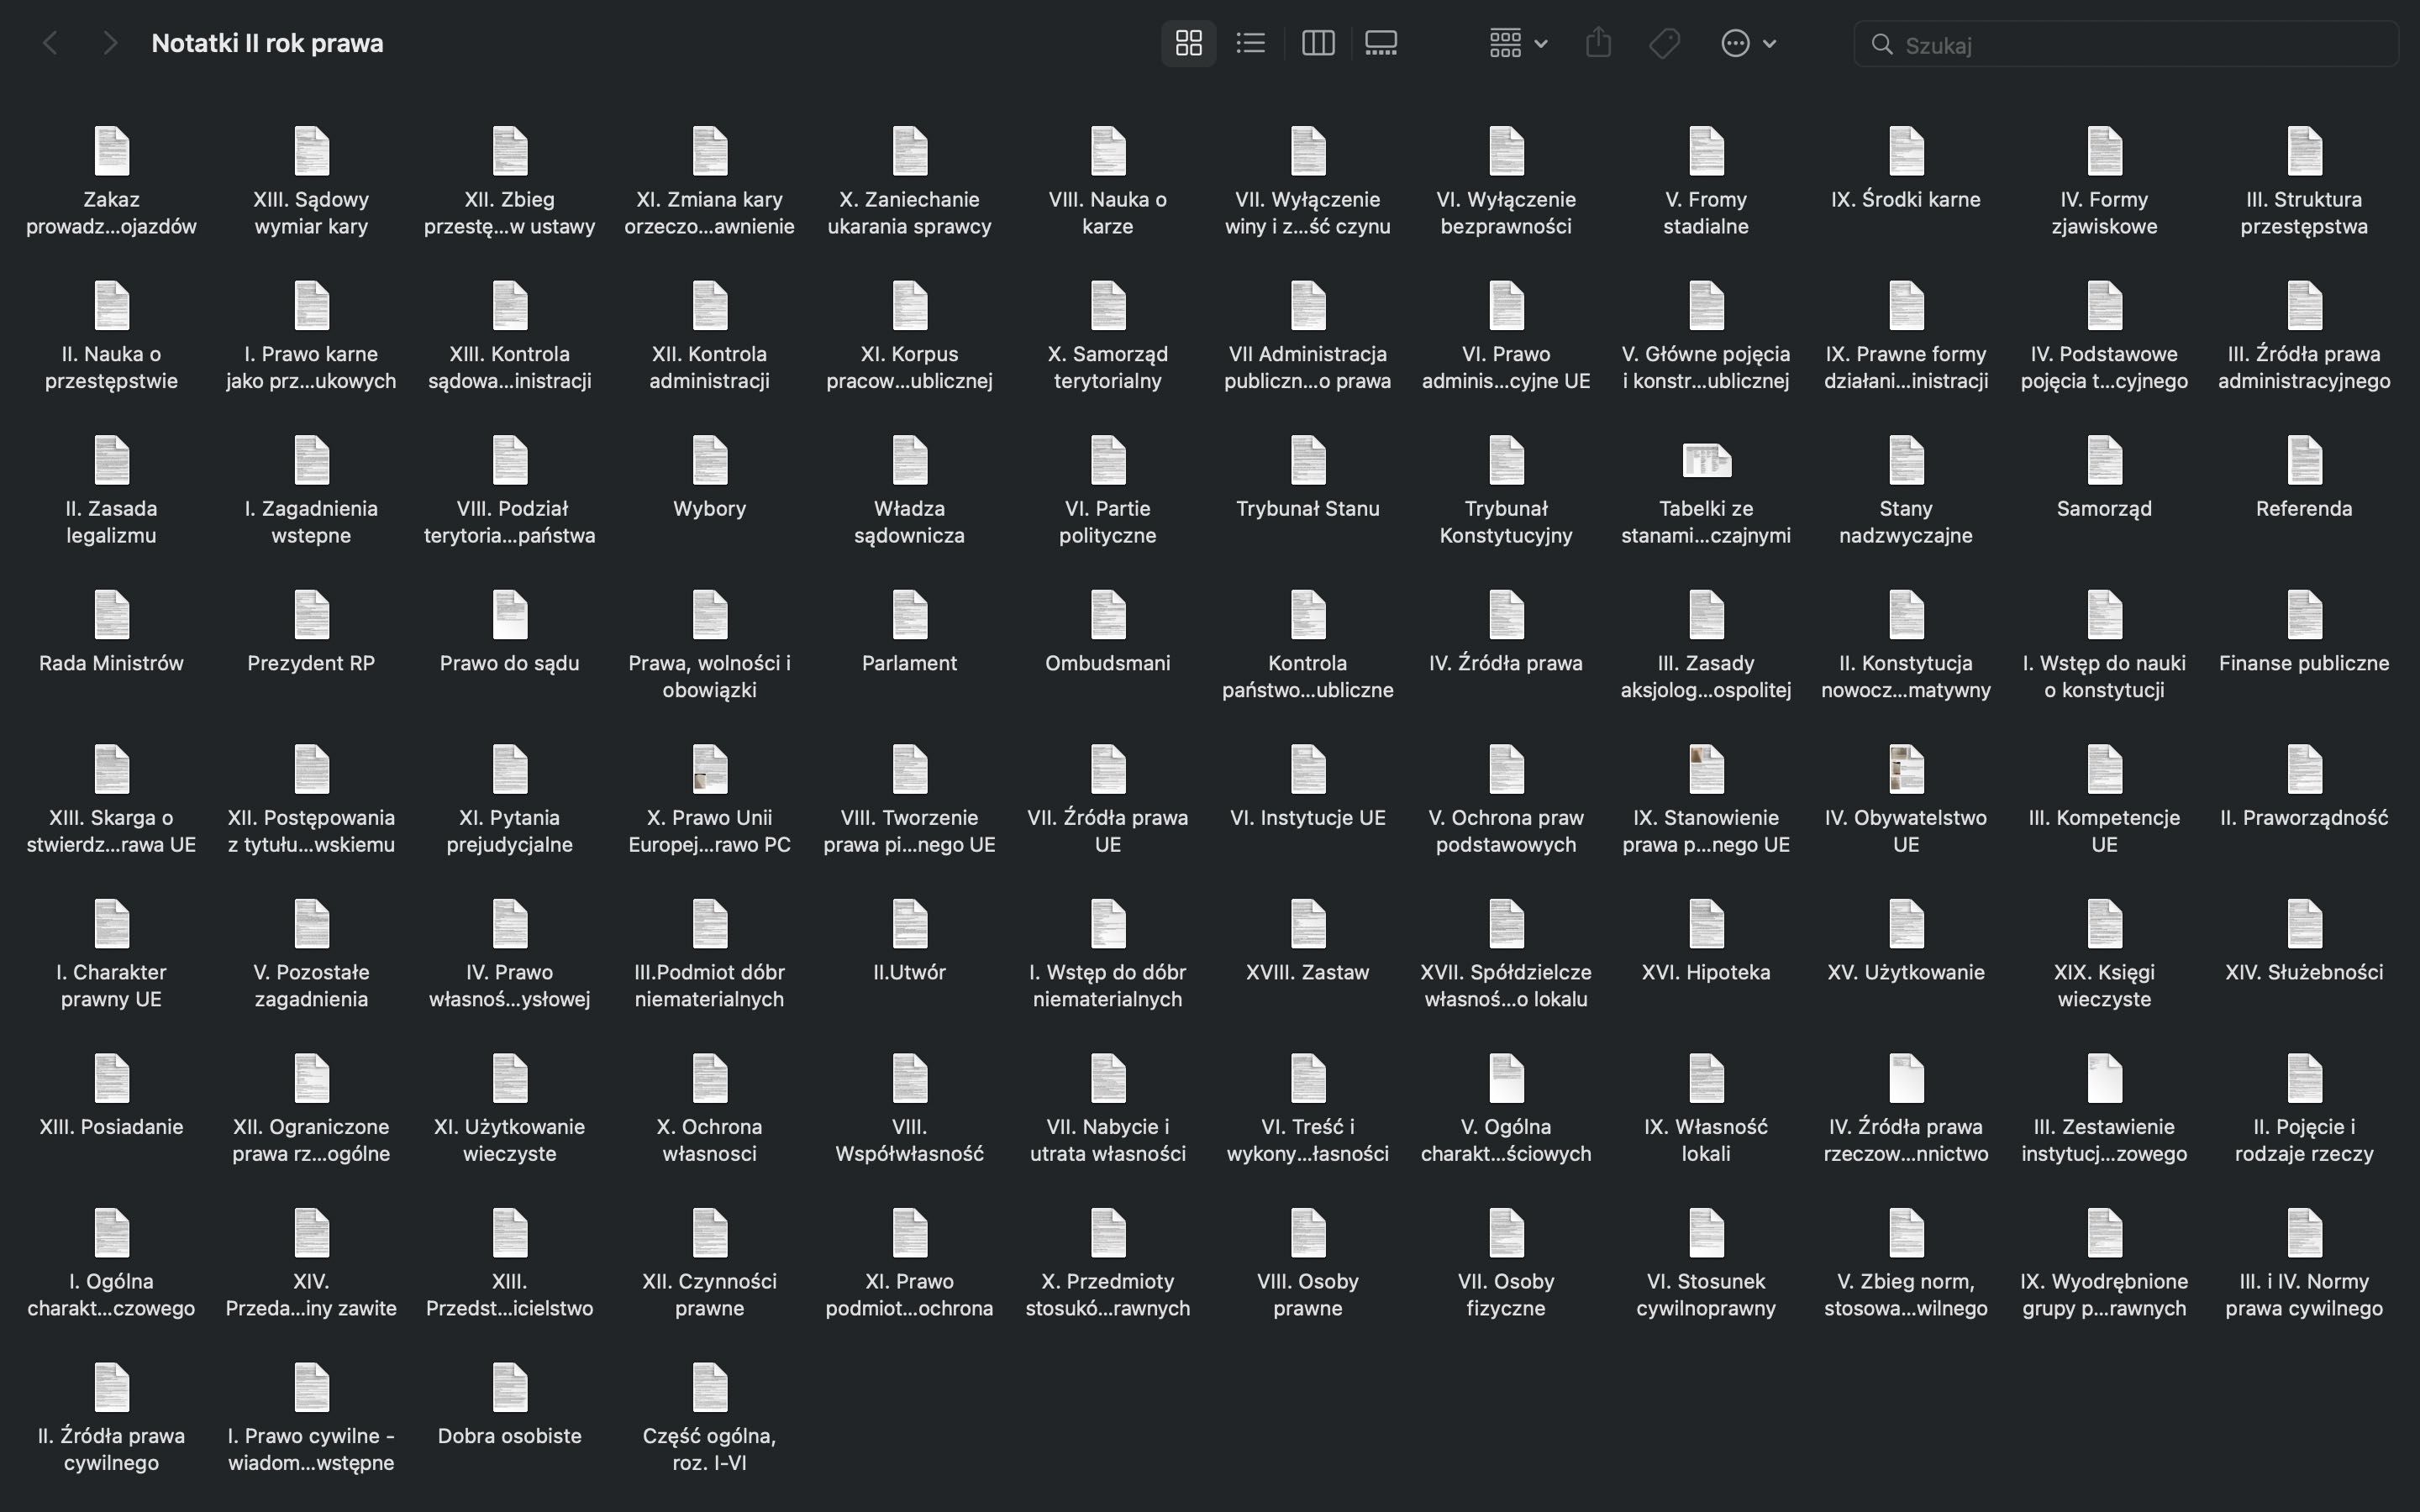Open the group-by grouping dropdown
2420x1512 pixels.
(x=1518, y=43)
